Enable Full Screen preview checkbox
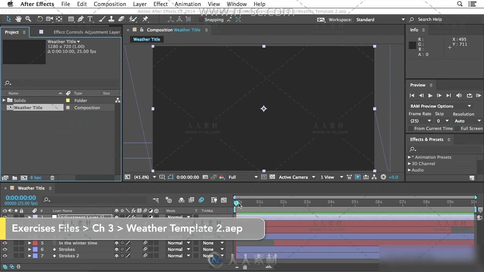 click(x=457, y=128)
